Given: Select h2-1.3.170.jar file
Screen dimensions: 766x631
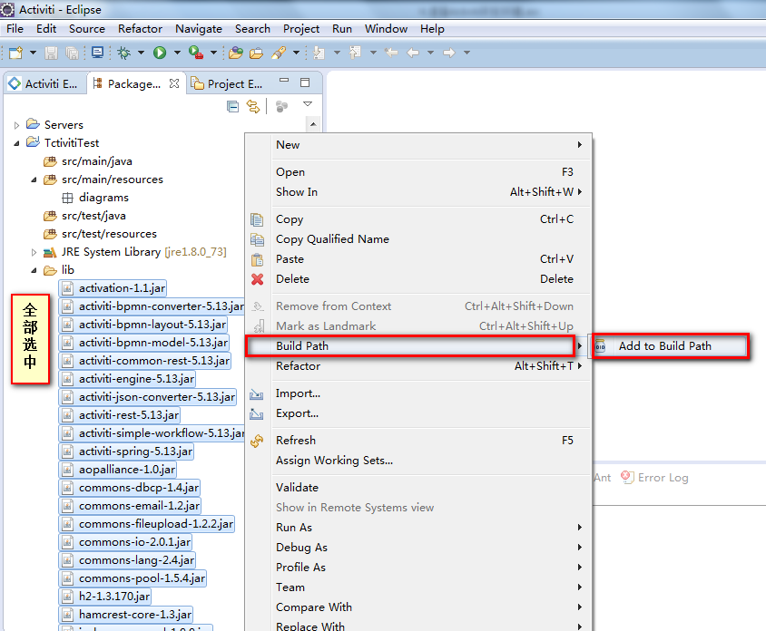Looking at the screenshot, I should (x=105, y=597).
